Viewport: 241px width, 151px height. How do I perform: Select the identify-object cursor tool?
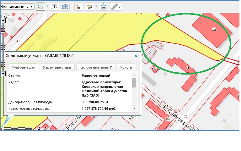click(x=40, y=7)
